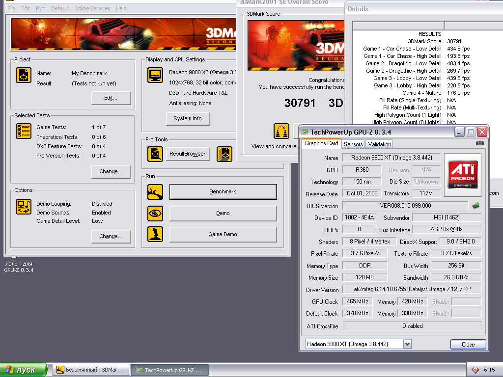Switch to the Sensors tab
Viewport: 503px width, 377px height.
point(353,144)
